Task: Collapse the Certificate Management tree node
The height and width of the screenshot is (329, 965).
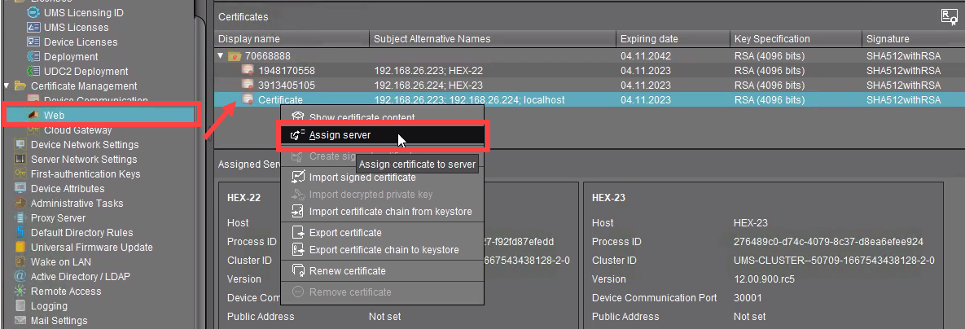Action: (x=7, y=86)
